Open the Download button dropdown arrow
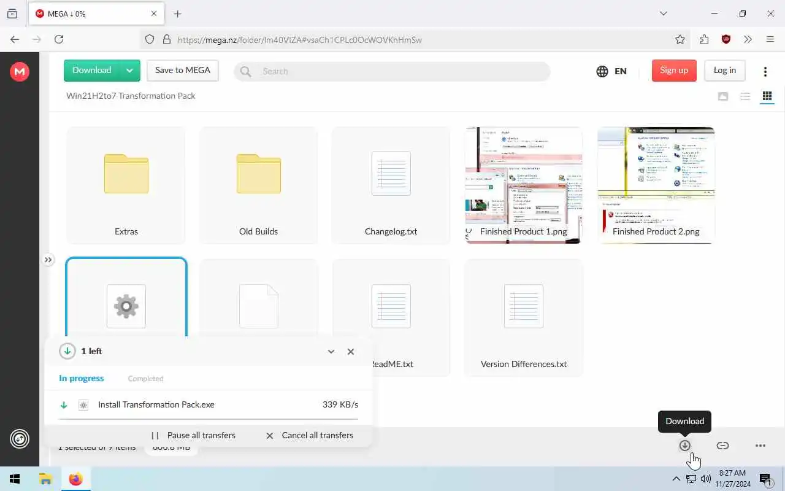Viewport: 785px width, 491px height. [x=130, y=71]
